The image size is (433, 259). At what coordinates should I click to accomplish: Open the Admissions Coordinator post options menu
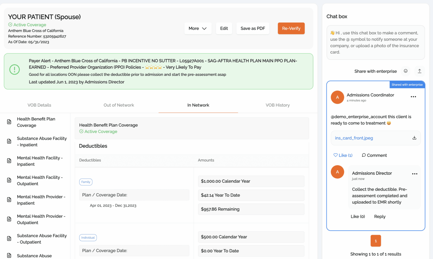[413, 97]
